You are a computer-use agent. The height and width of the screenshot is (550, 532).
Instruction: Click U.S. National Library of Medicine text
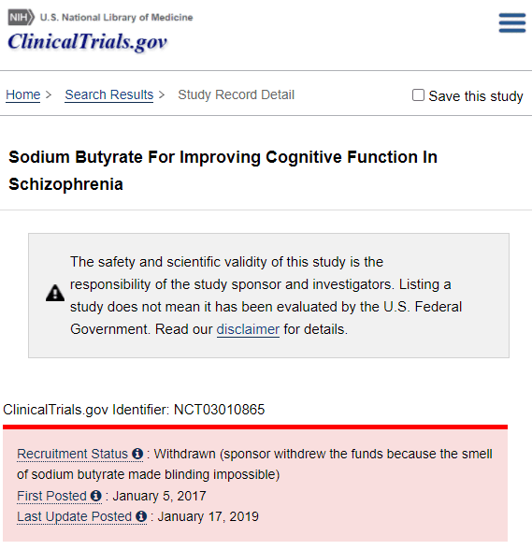tap(117, 17)
